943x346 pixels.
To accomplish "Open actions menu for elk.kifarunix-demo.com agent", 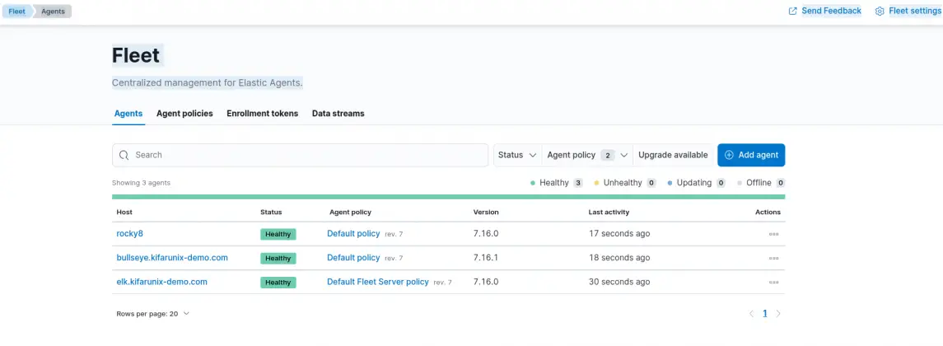I will click(773, 282).
